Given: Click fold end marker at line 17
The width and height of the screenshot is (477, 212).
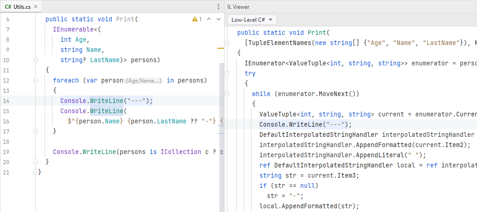Looking at the screenshot, I should tap(35, 131).
